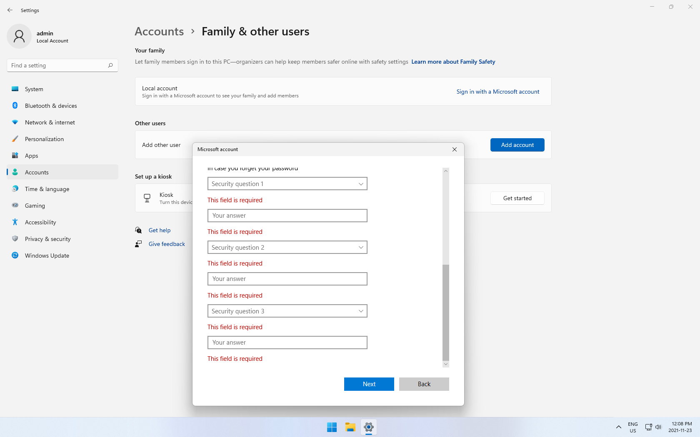Click the dialog's vertical scrollbar thumb

[446, 312]
